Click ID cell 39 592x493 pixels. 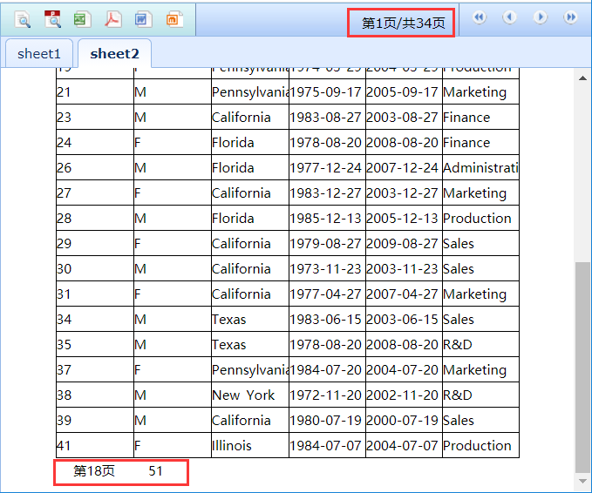(x=95, y=420)
